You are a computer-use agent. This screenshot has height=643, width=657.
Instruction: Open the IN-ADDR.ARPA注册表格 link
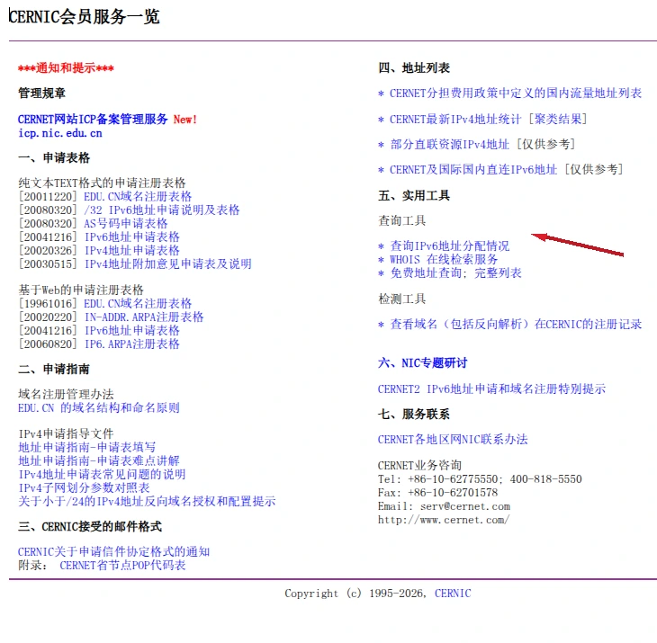[x=144, y=317]
